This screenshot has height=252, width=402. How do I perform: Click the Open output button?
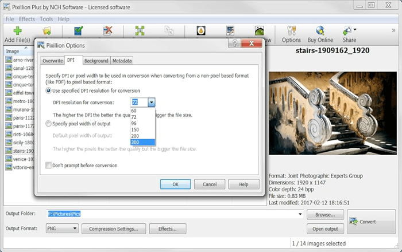click(325, 229)
